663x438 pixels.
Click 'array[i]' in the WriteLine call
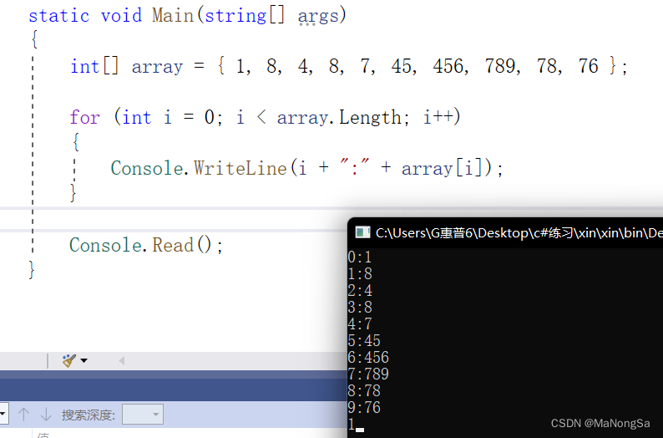(442, 168)
